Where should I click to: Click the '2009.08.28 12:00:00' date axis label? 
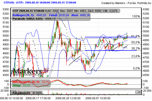[x=68, y=98]
